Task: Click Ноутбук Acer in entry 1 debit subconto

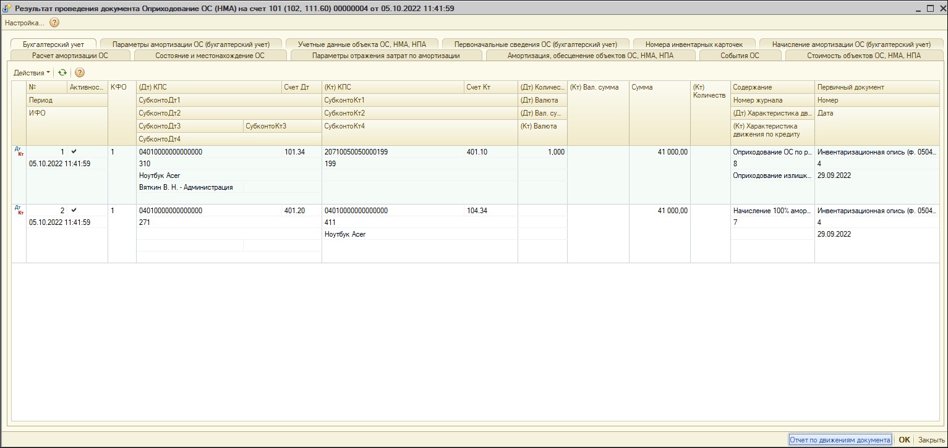Action: click(x=229, y=175)
